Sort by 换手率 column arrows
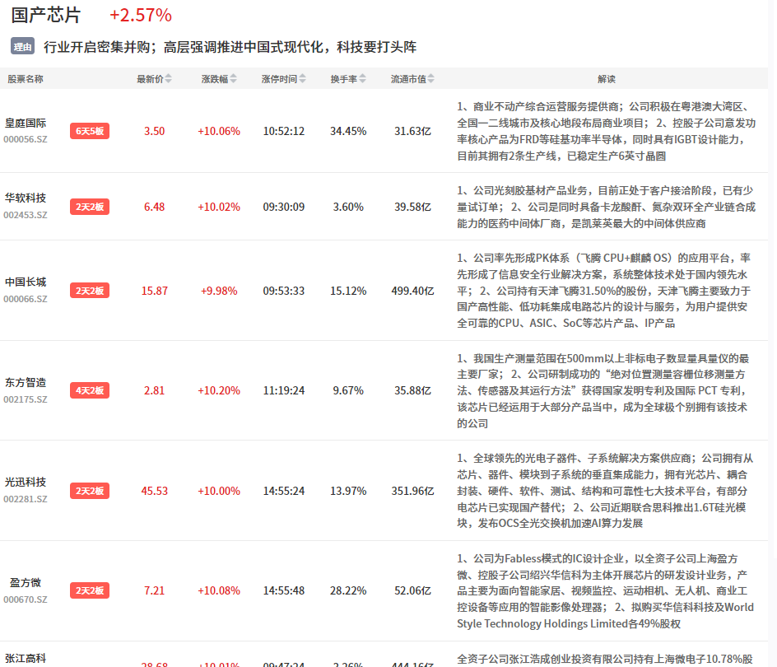The height and width of the screenshot is (667, 777). tap(363, 79)
